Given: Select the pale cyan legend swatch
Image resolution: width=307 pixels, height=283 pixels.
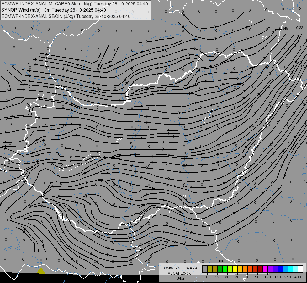Looking at the screenshot, I should coord(295,269).
